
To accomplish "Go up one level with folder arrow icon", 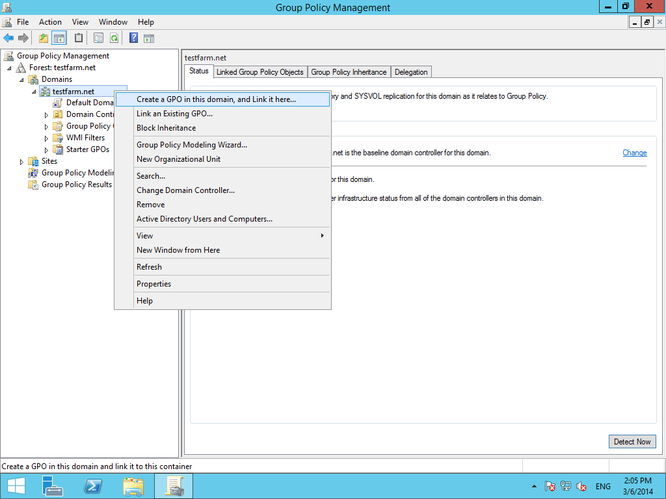I will pos(44,38).
